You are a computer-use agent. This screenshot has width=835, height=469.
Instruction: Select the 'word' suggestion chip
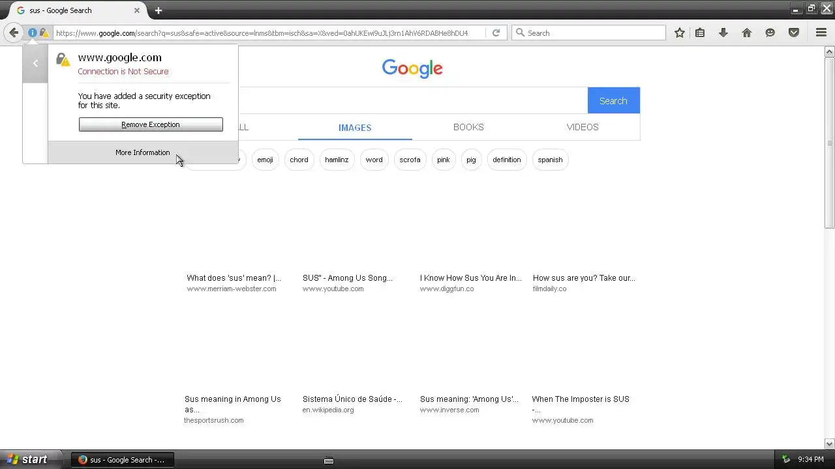(374, 160)
